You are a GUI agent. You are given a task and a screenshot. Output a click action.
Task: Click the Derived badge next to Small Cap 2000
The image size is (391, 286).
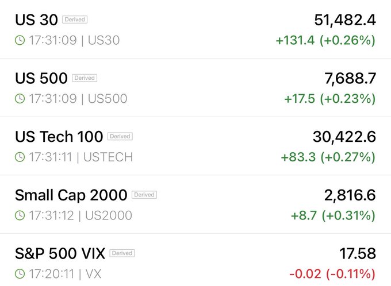pos(144,195)
